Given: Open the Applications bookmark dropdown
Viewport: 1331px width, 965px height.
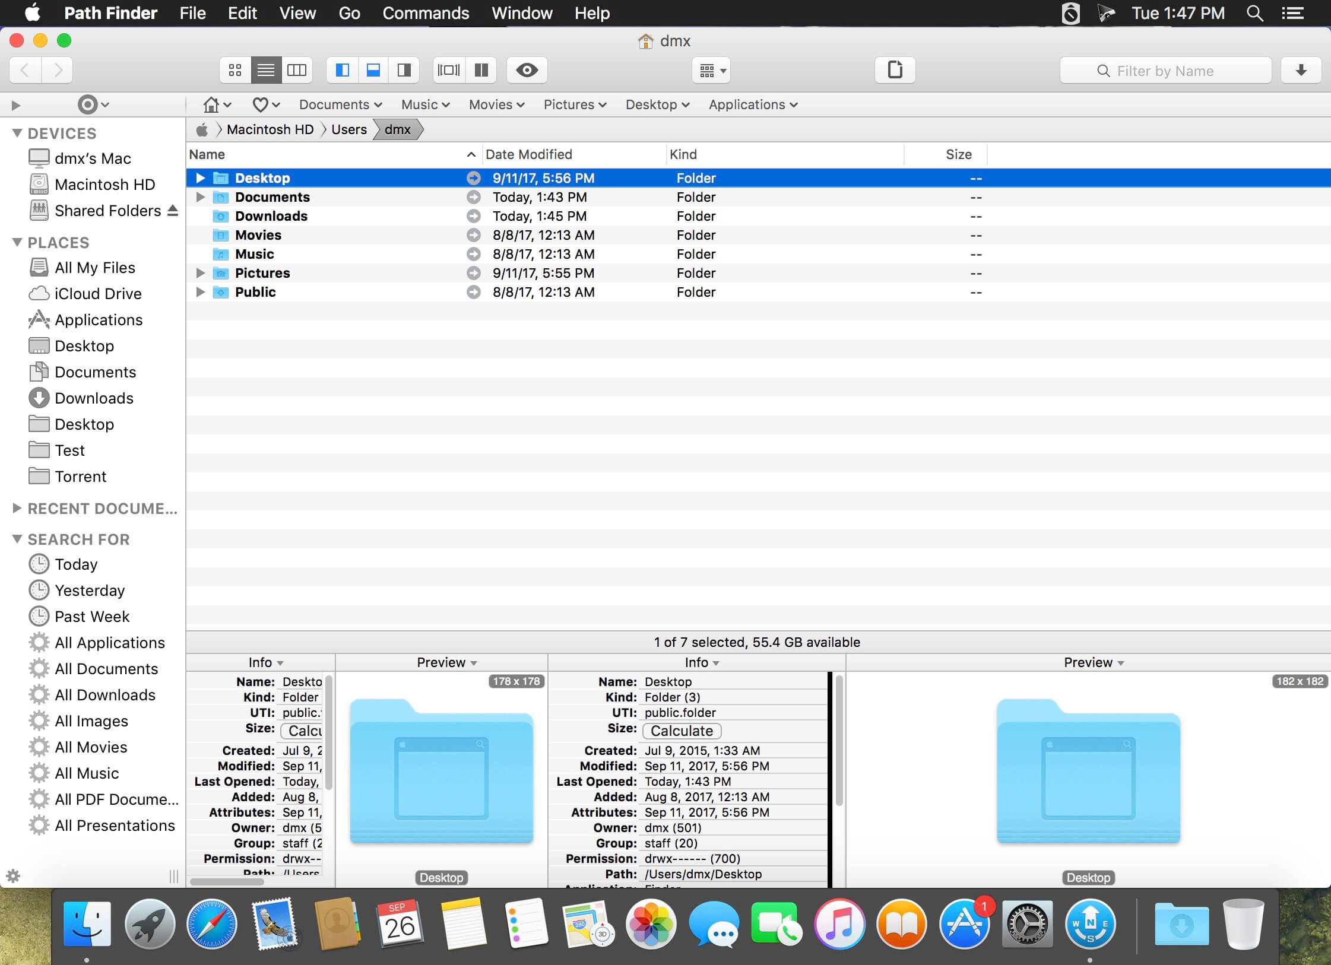Looking at the screenshot, I should pyautogui.click(x=753, y=105).
